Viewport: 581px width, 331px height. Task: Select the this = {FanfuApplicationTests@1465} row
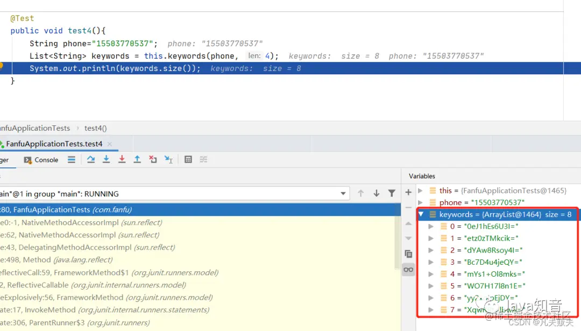pos(499,191)
